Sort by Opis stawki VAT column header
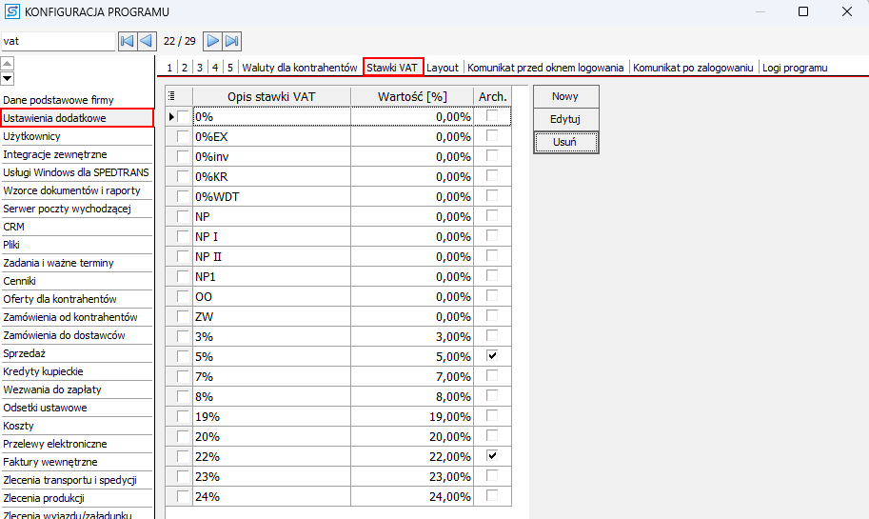The image size is (869, 519). click(x=271, y=96)
